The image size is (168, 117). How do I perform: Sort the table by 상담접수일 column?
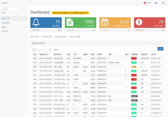coord(44,54)
